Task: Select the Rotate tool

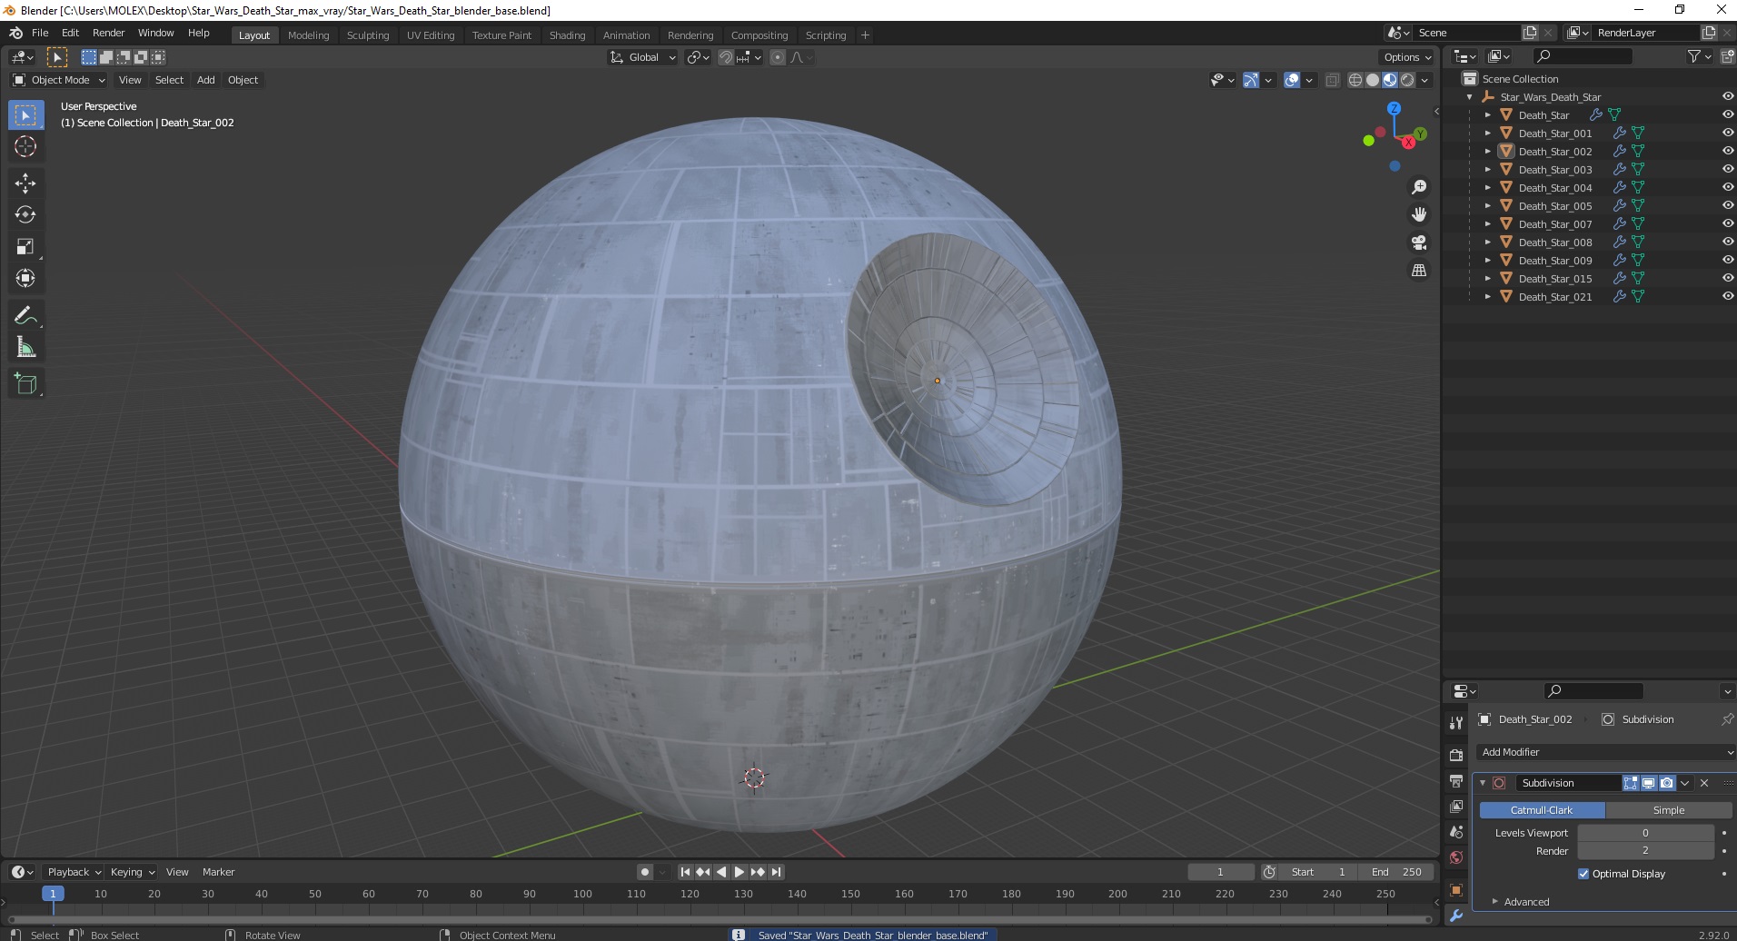Action: (x=25, y=215)
